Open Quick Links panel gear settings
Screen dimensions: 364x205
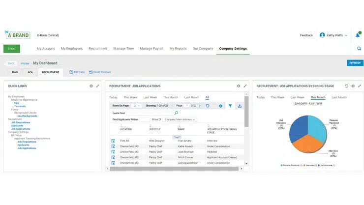click(x=91, y=86)
